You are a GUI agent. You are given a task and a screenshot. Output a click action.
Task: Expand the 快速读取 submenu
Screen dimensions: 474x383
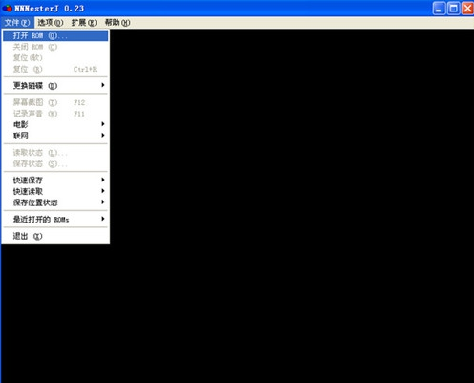coord(55,191)
